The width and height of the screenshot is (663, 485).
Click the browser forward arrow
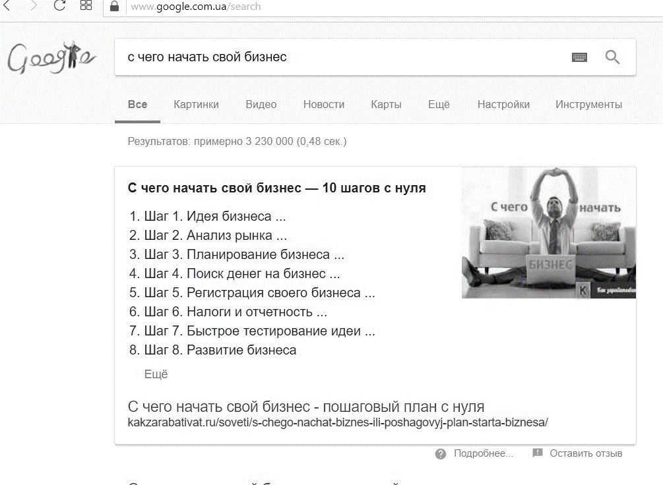34,5
